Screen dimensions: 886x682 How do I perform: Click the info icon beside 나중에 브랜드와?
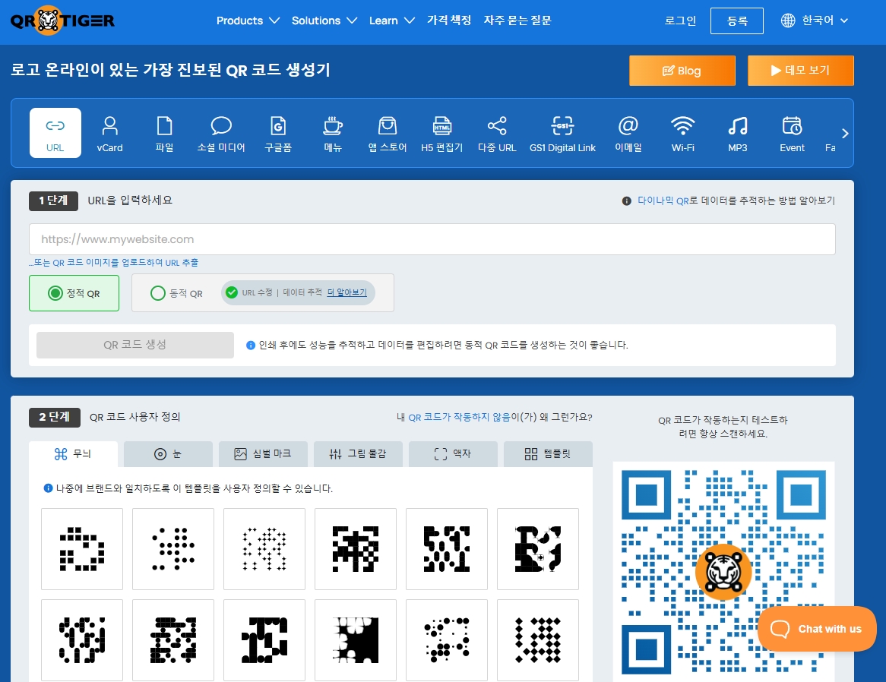tap(48, 488)
